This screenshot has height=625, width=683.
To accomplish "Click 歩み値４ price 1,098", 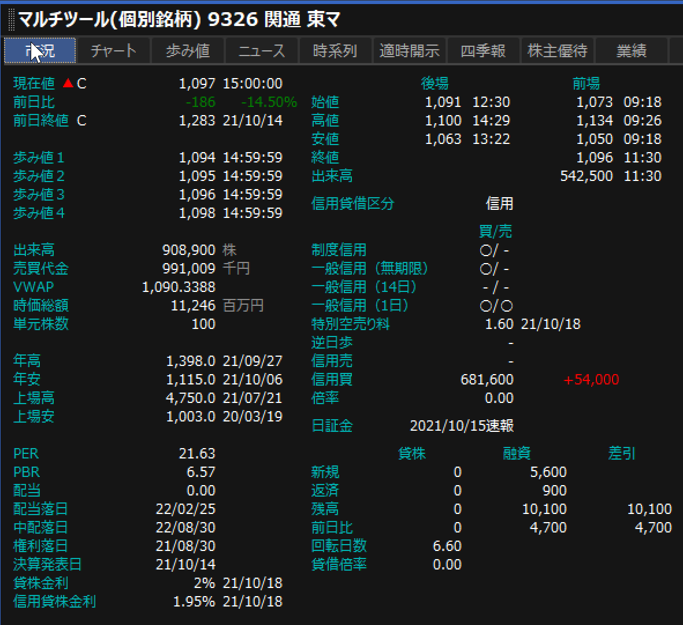I will (x=197, y=213).
